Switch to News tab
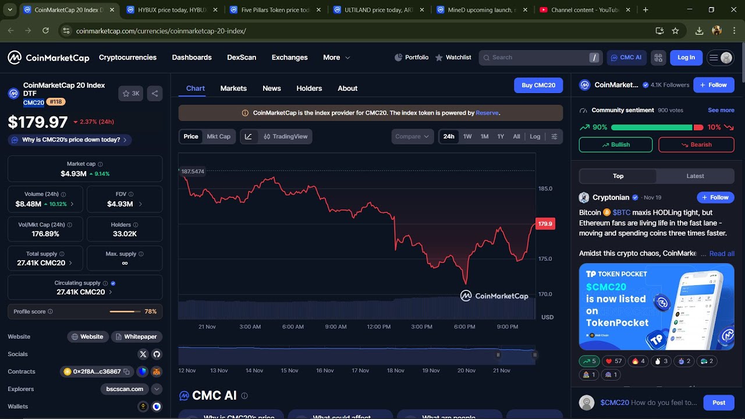Viewport: 745px width, 419px height. pos(272,88)
